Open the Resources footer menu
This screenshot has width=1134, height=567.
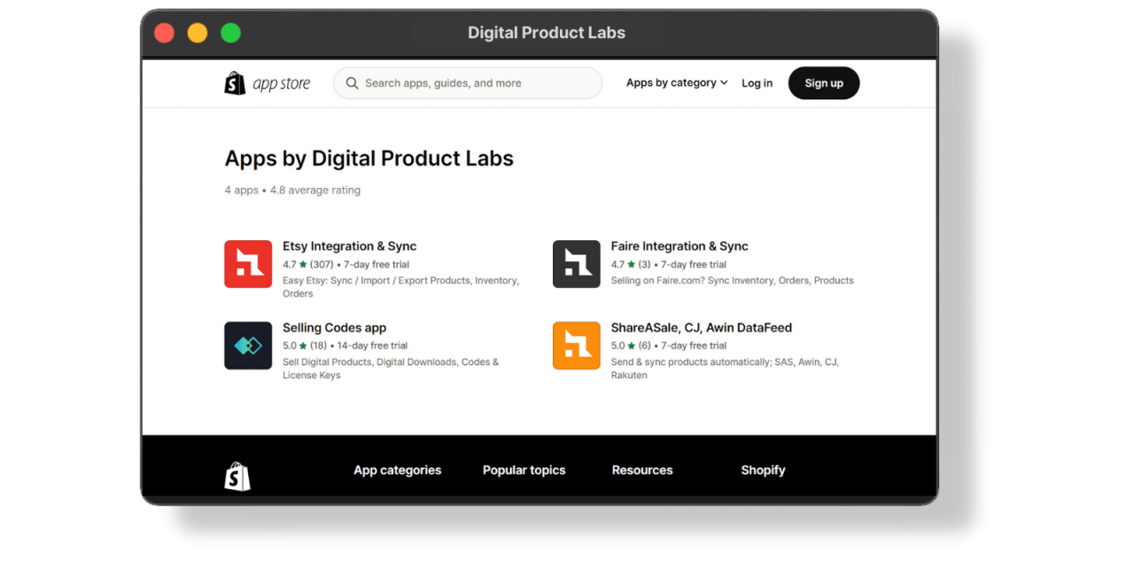641,470
